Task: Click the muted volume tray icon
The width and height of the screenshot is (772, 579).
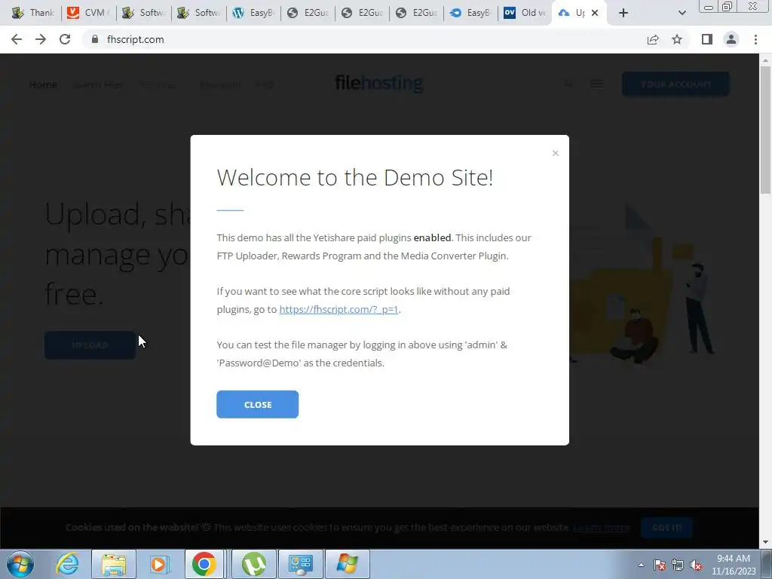Action: (x=696, y=565)
